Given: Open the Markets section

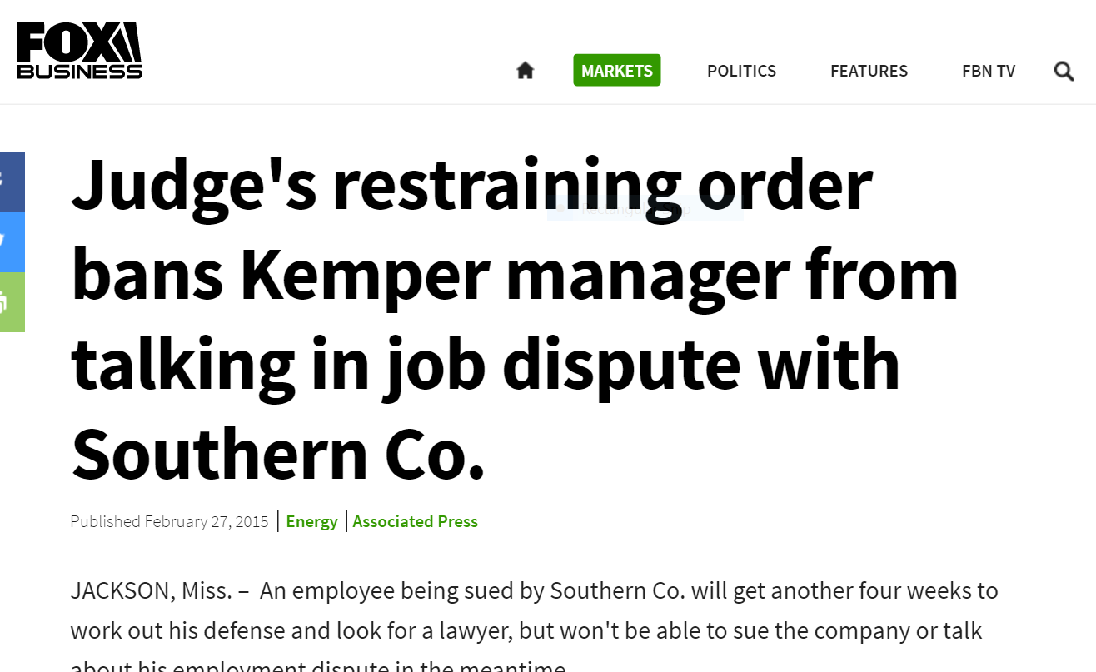Looking at the screenshot, I should coord(617,71).
